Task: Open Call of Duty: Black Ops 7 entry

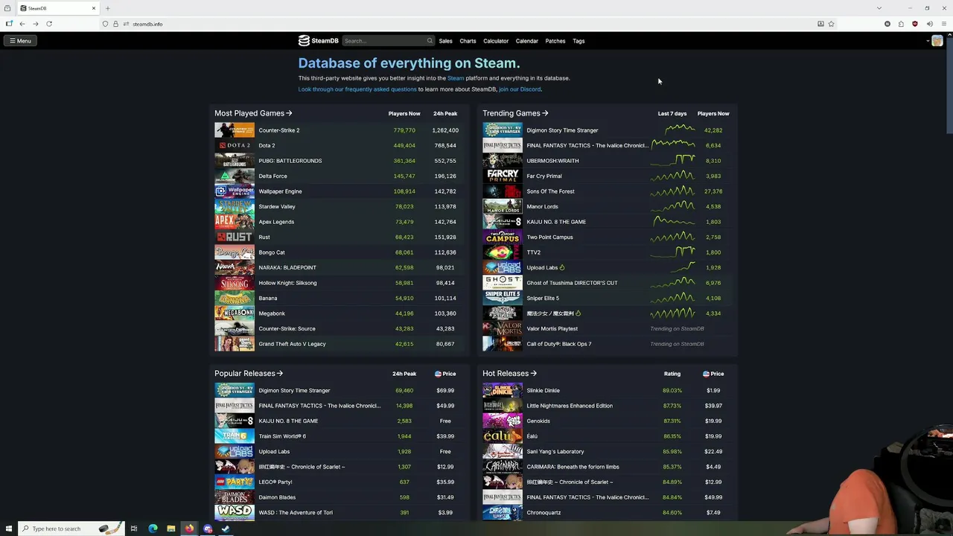Action: (559, 344)
